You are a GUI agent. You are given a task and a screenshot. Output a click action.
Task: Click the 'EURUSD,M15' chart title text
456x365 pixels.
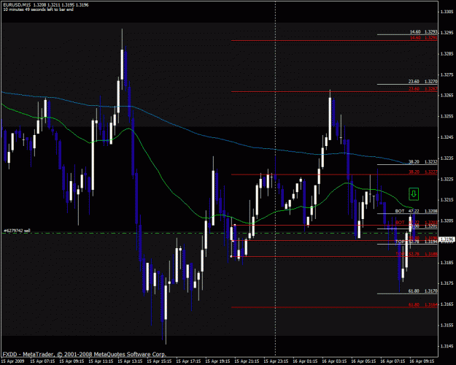17,5
